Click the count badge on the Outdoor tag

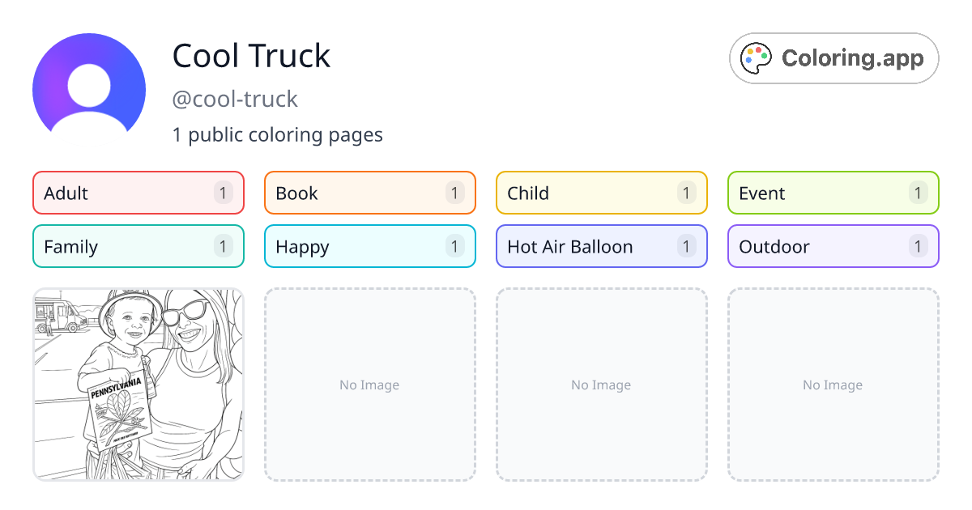click(x=918, y=246)
